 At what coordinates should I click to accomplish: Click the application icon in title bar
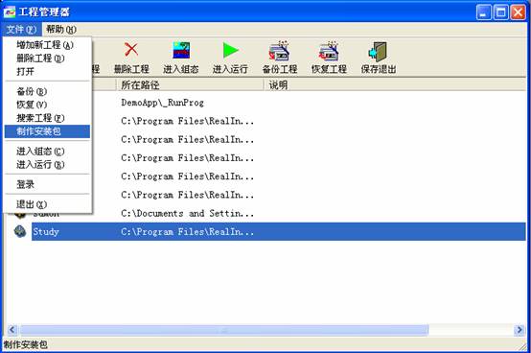(10, 12)
